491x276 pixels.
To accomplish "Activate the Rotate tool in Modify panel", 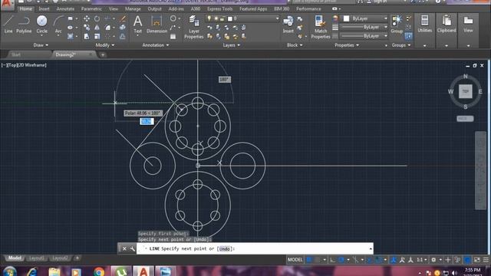I will coord(97,18).
